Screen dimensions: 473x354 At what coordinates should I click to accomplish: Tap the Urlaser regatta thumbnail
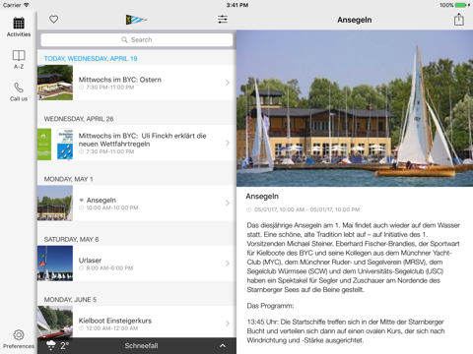(55, 264)
